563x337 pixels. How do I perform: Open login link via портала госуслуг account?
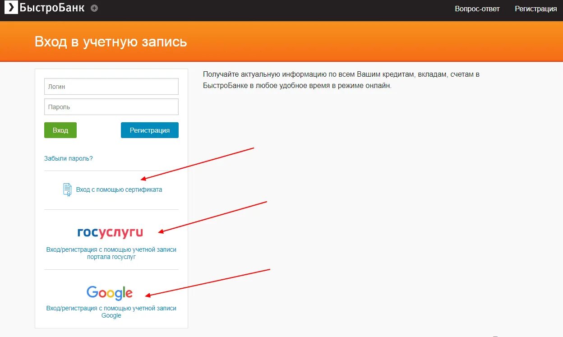111,253
